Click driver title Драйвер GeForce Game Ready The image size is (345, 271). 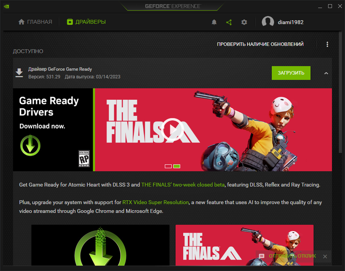(60, 69)
